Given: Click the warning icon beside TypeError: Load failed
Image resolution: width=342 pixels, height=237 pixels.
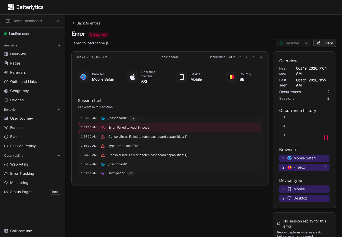Looking at the screenshot, I should 103,146.
